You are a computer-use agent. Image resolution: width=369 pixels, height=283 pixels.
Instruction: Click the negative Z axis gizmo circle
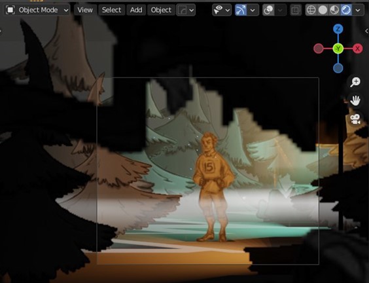(x=338, y=68)
